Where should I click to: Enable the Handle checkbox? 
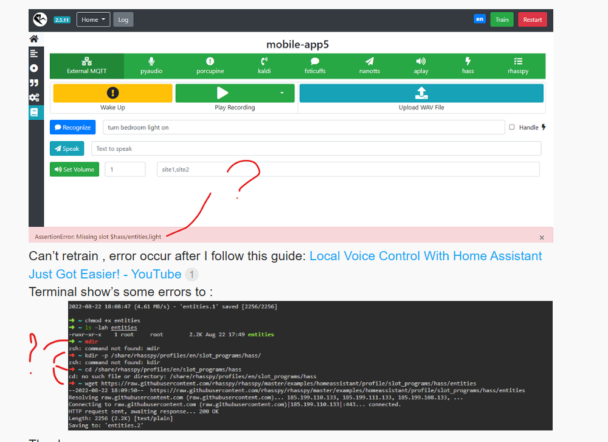pyautogui.click(x=512, y=127)
